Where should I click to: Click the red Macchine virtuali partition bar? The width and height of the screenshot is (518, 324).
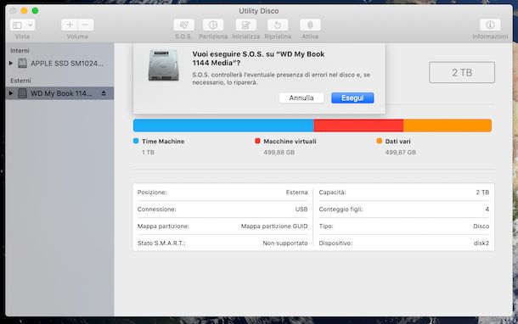(x=358, y=126)
